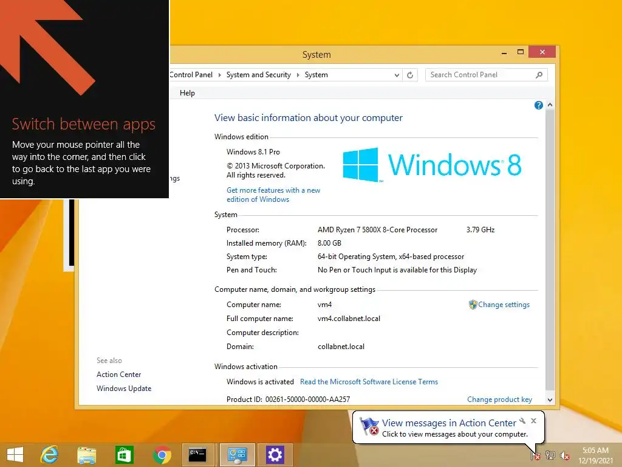Switch to the Command Prompt taskbar icon

pos(197,455)
